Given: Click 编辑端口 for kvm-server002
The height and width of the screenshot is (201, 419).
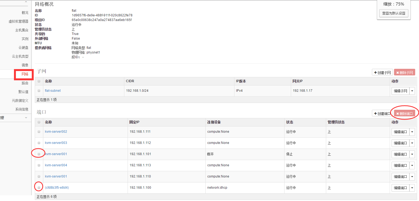Looking at the screenshot, I should [x=400, y=132].
